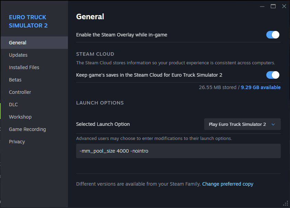Open the Selected Launch Option dropdown
Viewport: 290px width, 208px height.
pos(242,124)
